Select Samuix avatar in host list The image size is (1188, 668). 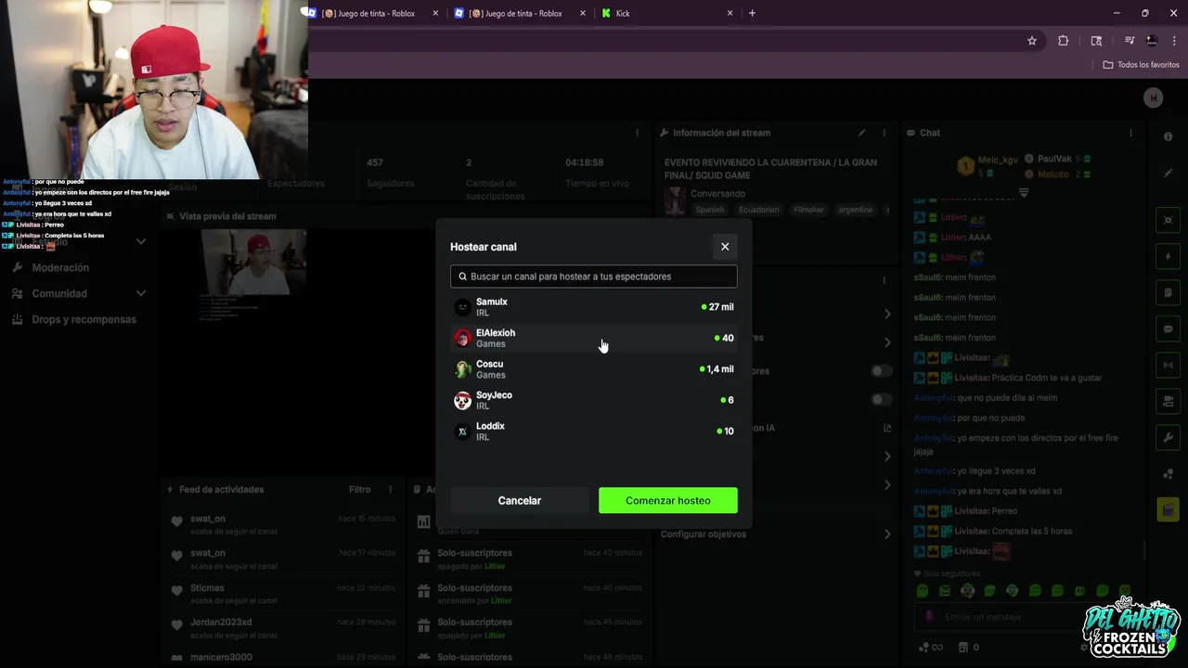[x=462, y=307]
